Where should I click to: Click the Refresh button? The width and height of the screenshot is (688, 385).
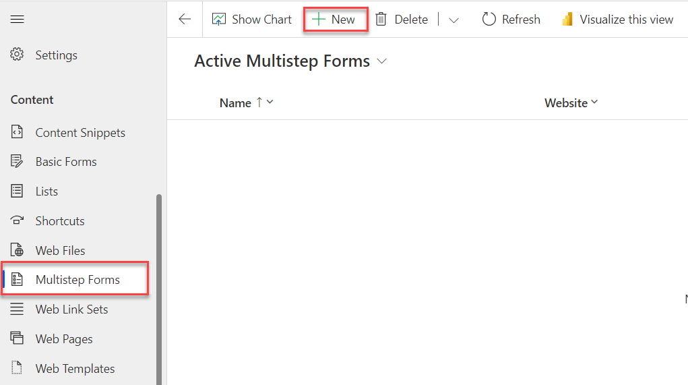(x=511, y=20)
